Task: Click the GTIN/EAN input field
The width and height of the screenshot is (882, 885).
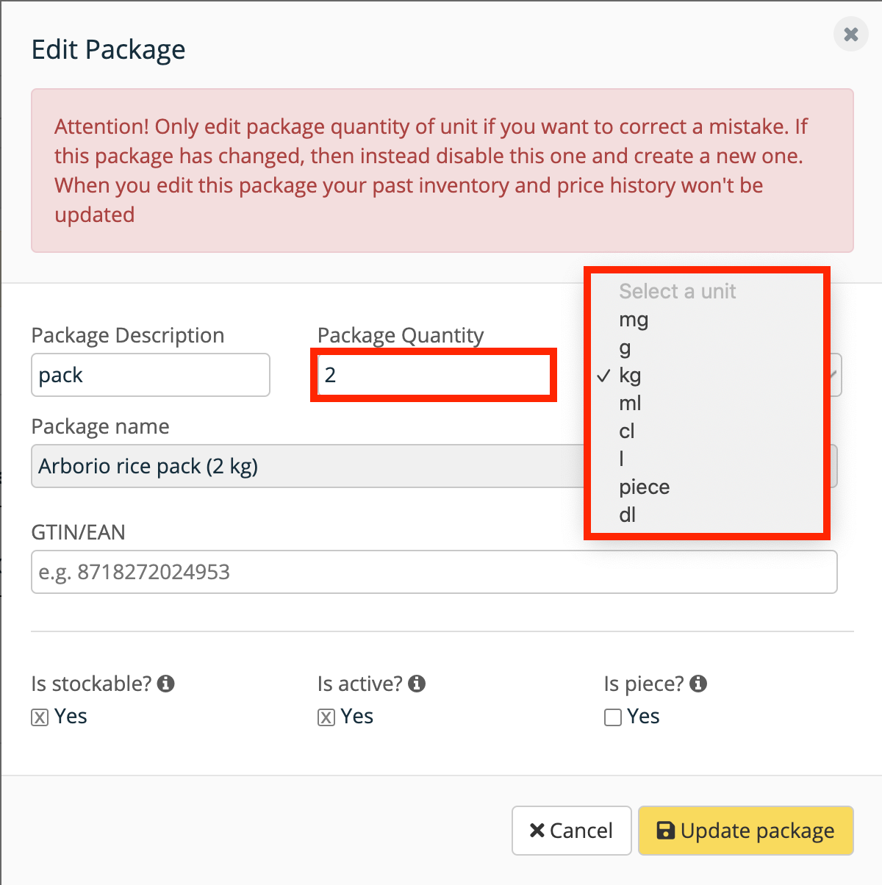Action: pos(434,572)
